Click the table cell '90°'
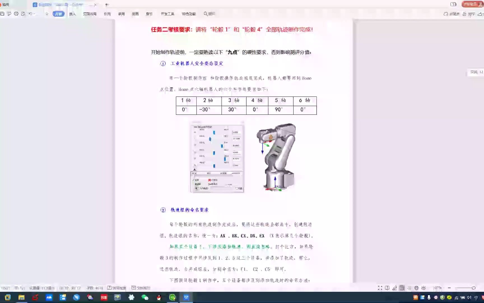The image size is (484, 303). [x=281, y=110]
